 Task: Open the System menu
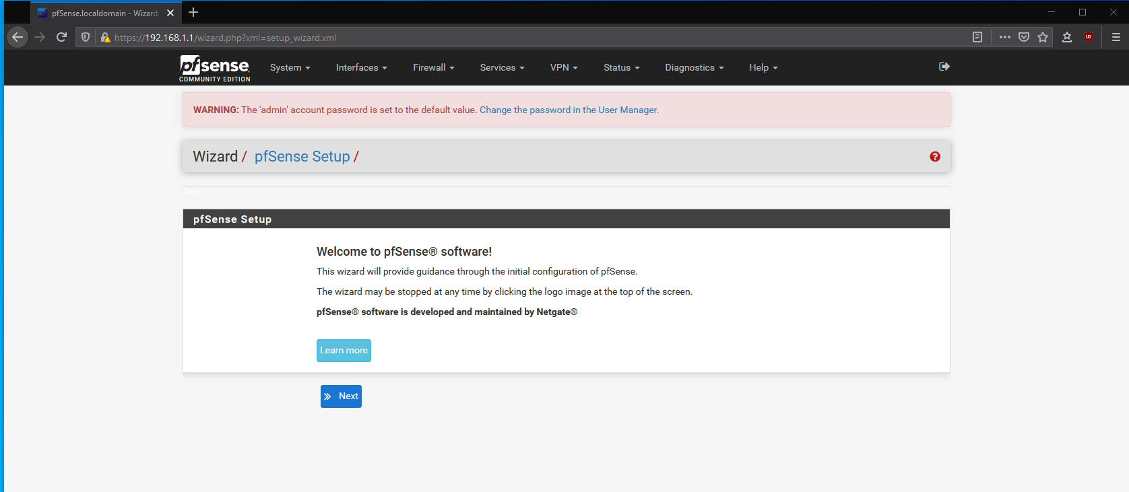click(x=290, y=67)
